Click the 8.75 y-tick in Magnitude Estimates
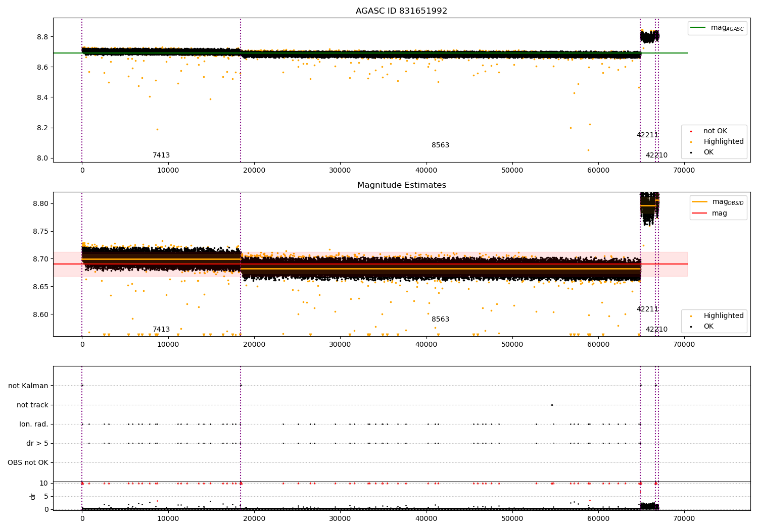Viewport: 758px width, 530px height. 40,232
